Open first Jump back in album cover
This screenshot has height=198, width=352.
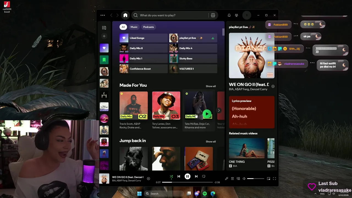click(134, 159)
